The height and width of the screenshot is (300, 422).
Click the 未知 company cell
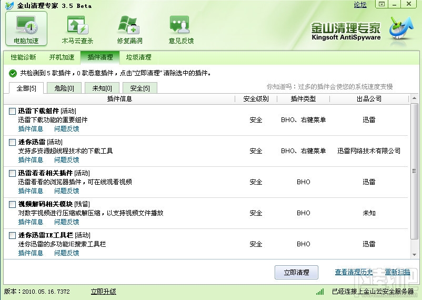[x=369, y=213]
